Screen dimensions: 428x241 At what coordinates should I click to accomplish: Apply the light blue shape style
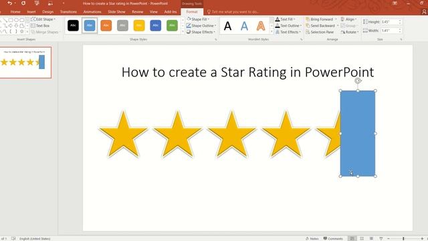tap(90, 25)
